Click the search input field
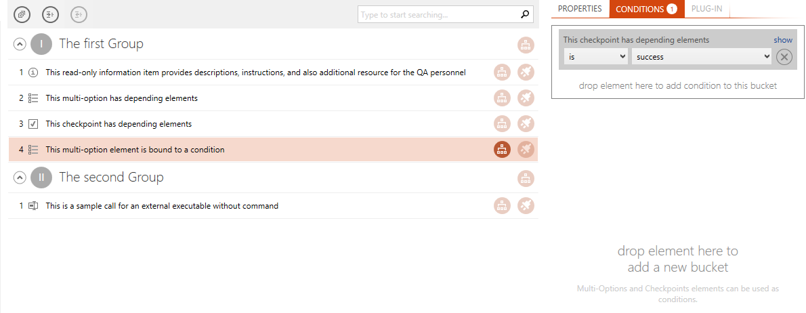Image resolution: width=806 pixels, height=313 pixels. [439, 14]
